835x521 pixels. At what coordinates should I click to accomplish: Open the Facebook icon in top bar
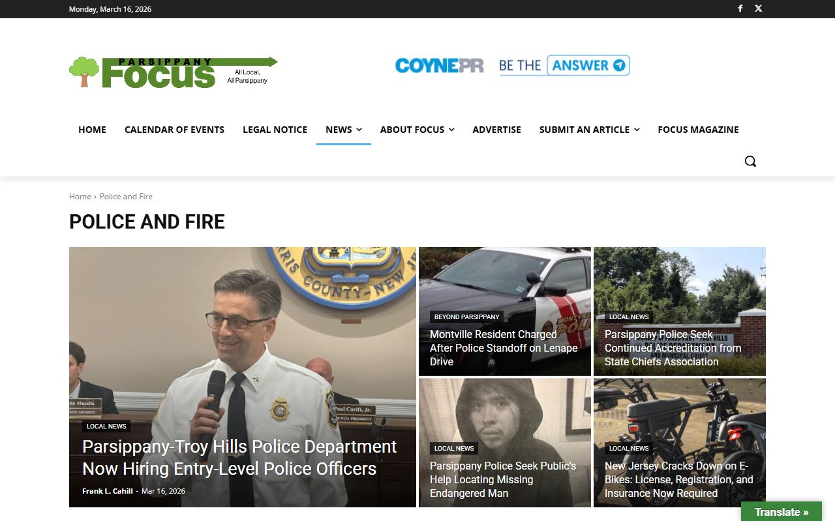(740, 8)
